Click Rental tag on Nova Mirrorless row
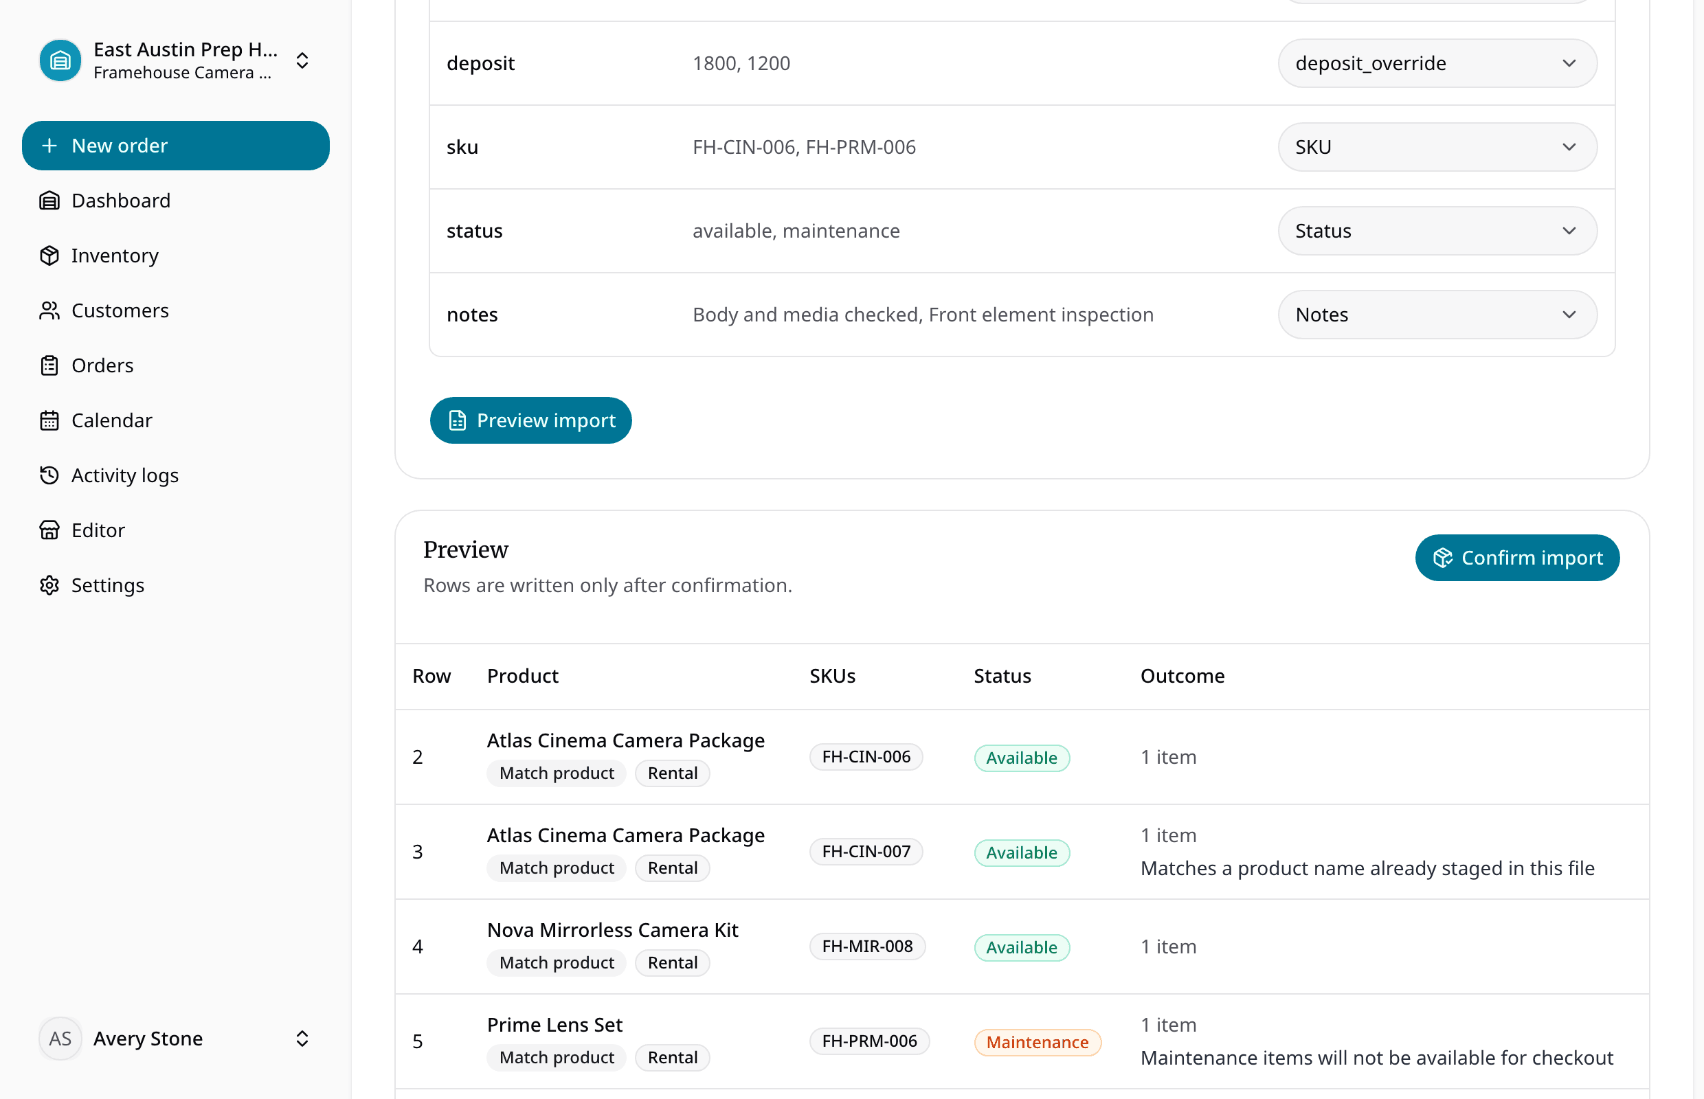This screenshot has width=1704, height=1099. click(x=672, y=964)
